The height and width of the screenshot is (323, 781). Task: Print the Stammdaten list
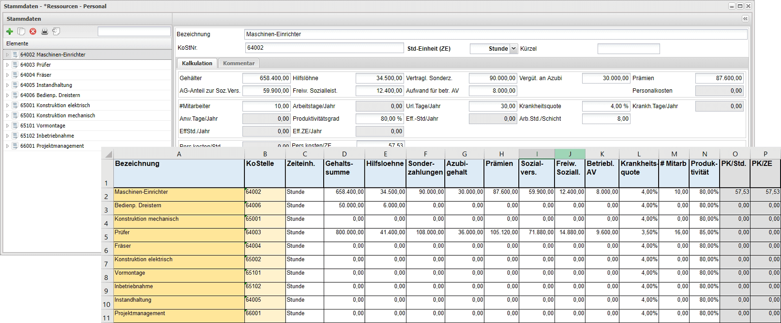pyautogui.click(x=45, y=31)
